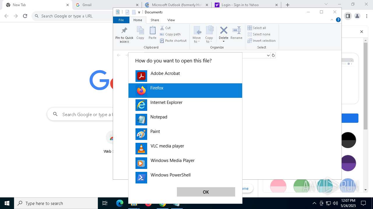Open the taskbar clock and date
Viewport: 373px width, 209px height.
pos(348,203)
